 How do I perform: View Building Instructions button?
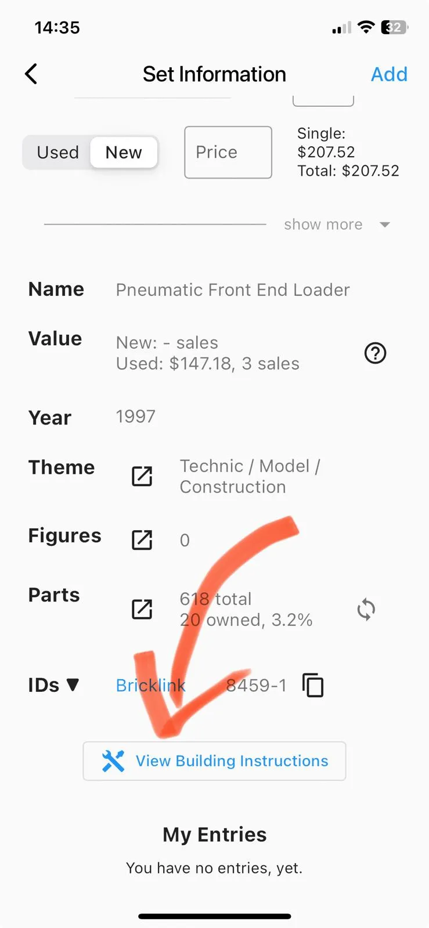pos(214,761)
